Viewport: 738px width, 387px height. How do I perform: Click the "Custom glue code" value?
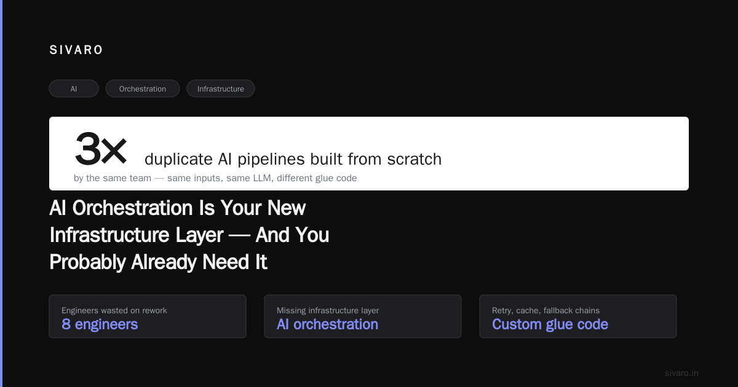click(550, 324)
